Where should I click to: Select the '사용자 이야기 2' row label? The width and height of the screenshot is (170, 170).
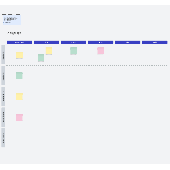[3, 75]
